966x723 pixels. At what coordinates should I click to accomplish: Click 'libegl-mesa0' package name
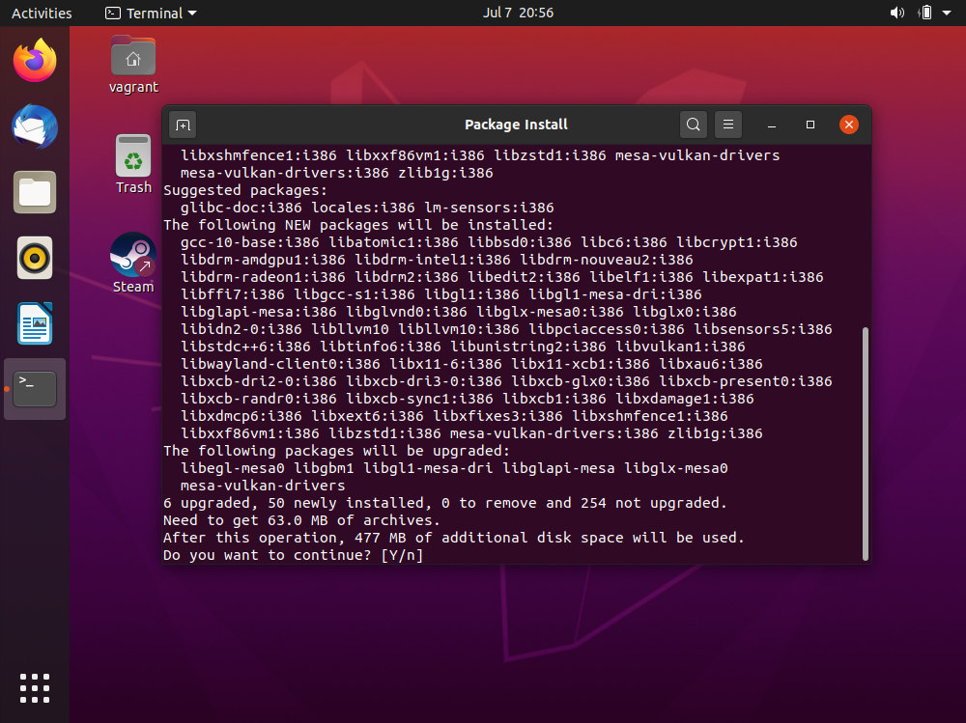click(x=233, y=468)
